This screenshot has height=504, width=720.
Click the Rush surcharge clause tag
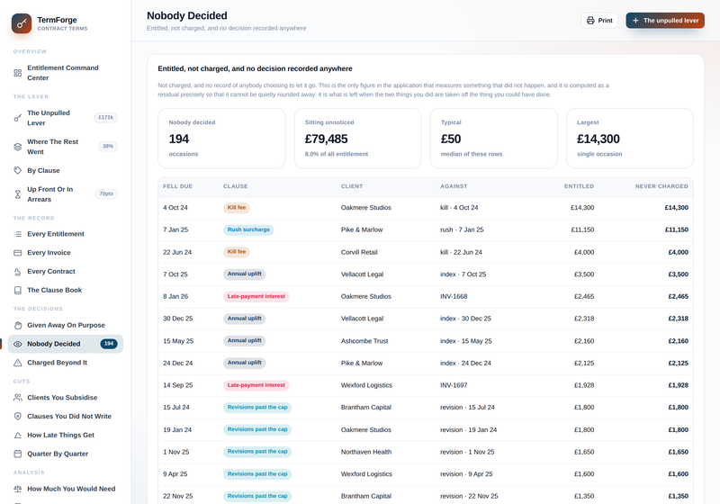click(248, 229)
